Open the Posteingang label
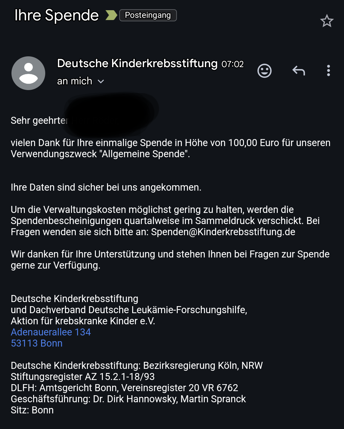This screenshot has height=429, width=344. click(x=148, y=15)
